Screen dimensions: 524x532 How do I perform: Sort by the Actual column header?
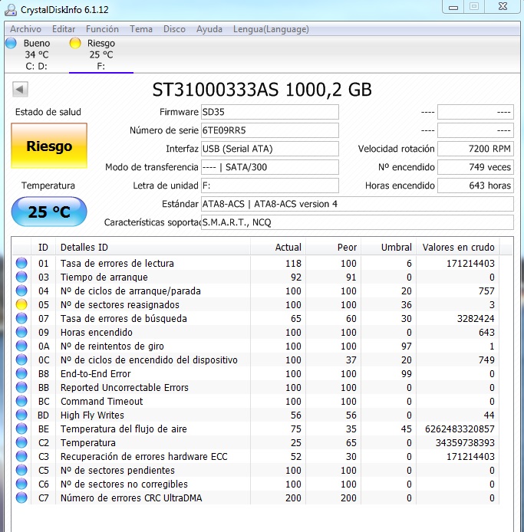tap(278, 248)
